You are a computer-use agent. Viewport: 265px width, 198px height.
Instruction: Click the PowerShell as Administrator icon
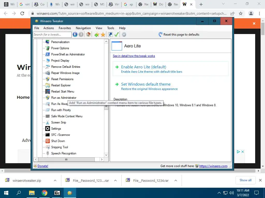[x=48, y=54]
